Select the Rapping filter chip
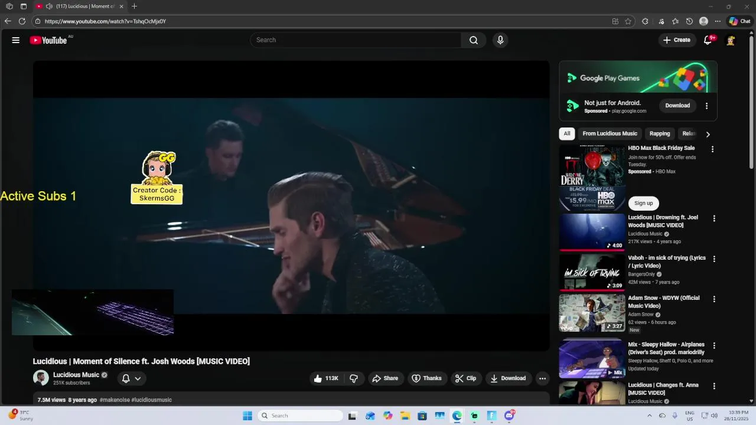756x425 pixels. 660,133
